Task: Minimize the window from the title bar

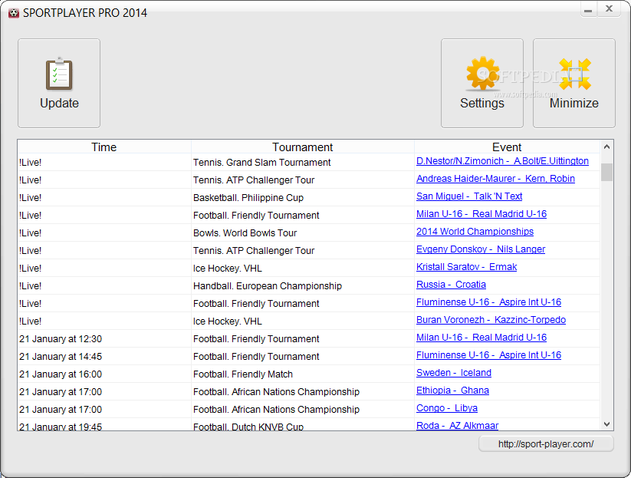Action: [x=588, y=10]
